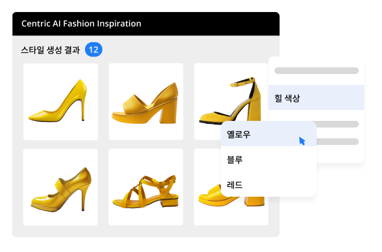Click the Centric AI Fashion Inspiration title
The image size is (382, 252).
81,24
